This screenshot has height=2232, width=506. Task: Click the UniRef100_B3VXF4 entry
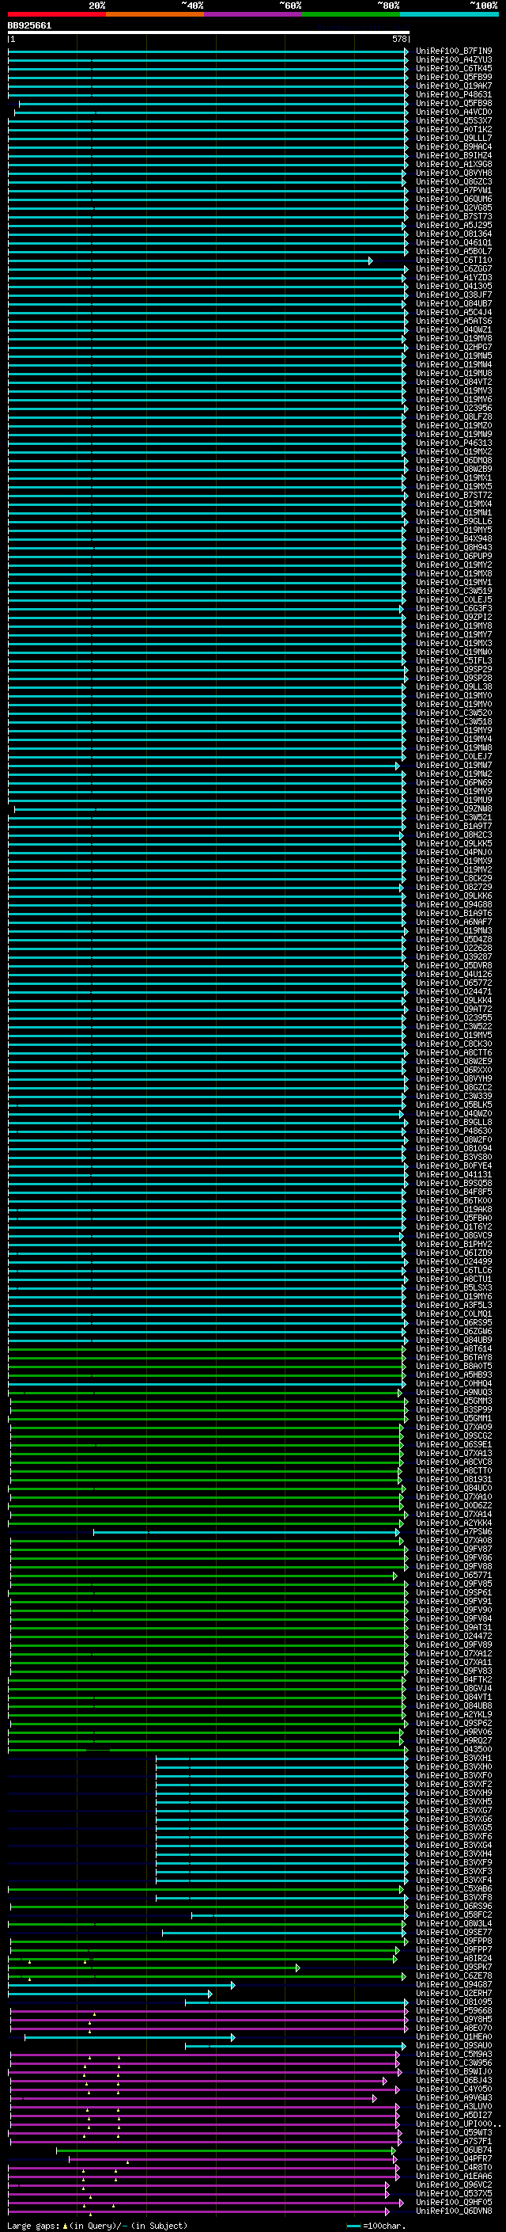[454, 1880]
